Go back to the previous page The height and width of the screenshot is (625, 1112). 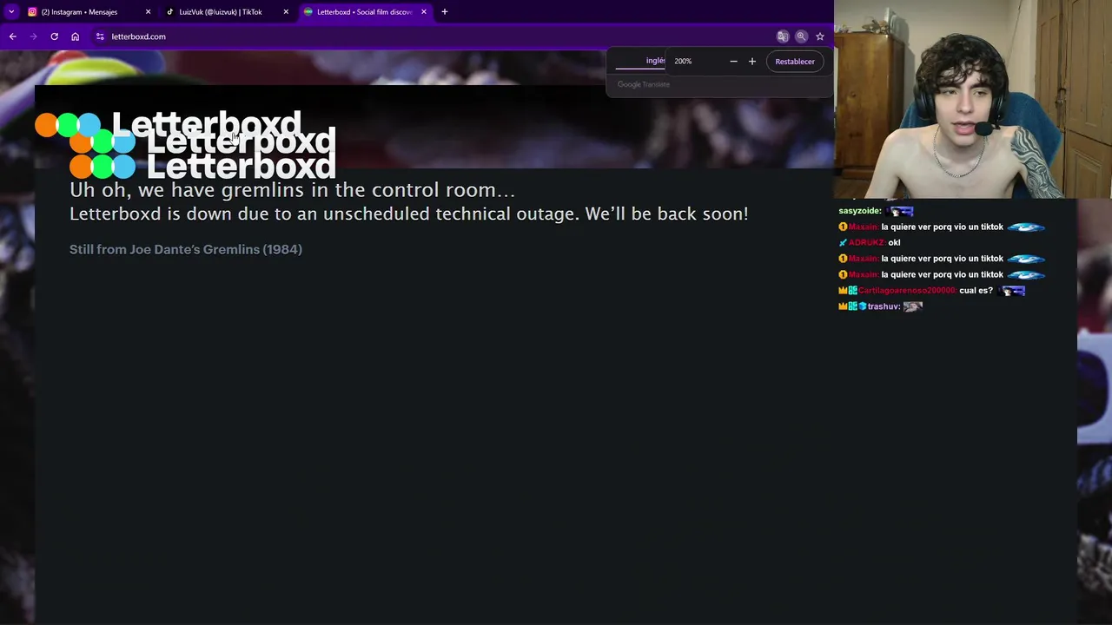click(12, 36)
